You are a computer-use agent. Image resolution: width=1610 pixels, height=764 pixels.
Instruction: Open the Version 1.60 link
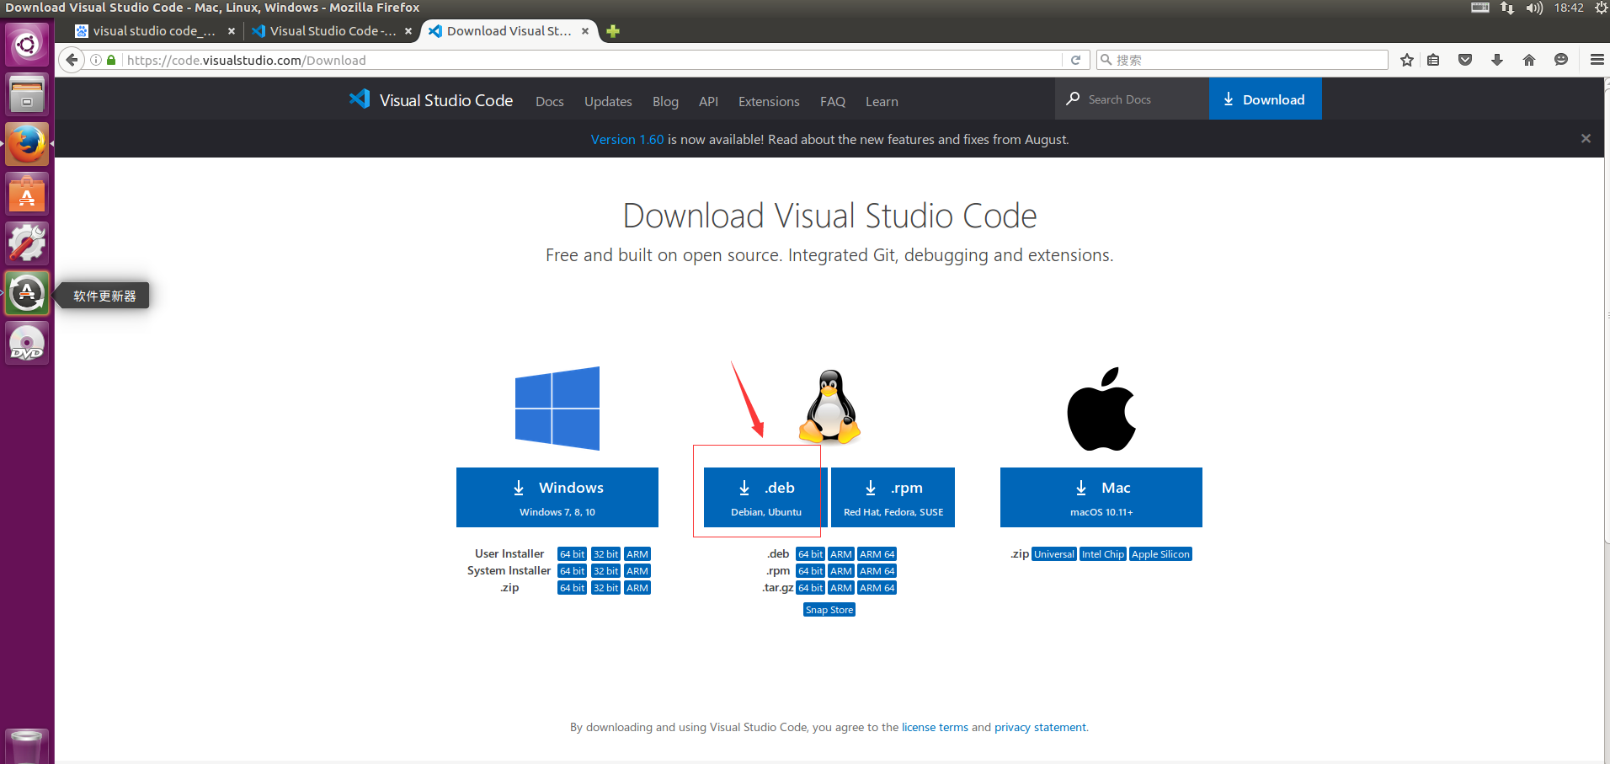click(627, 139)
